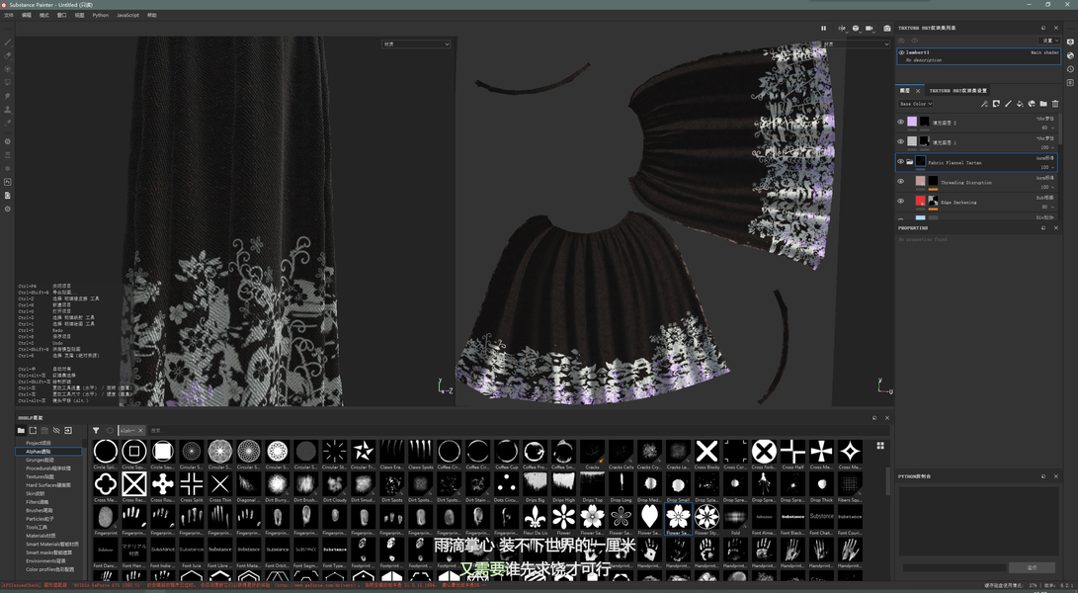
Task: Select the Fleur De Lis alpha thumbnail
Action: [x=535, y=517]
